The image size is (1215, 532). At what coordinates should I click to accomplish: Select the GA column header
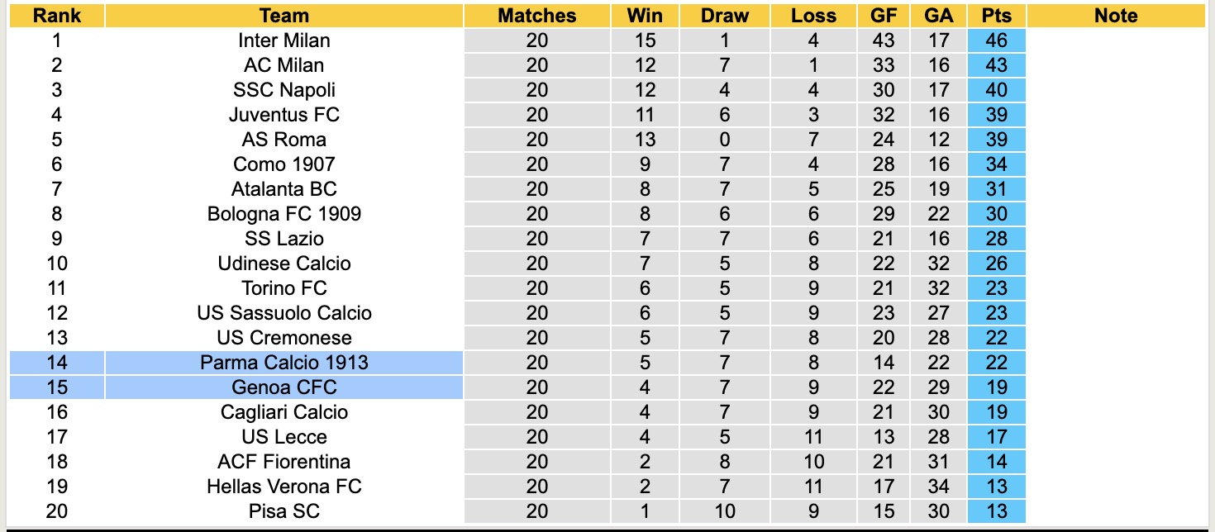939,16
